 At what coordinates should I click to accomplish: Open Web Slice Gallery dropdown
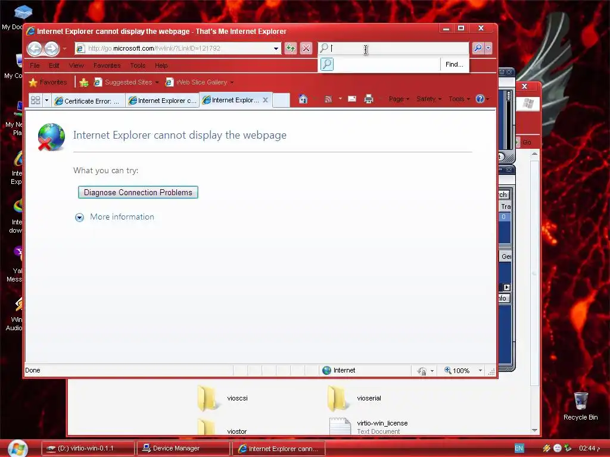pyautogui.click(x=200, y=82)
